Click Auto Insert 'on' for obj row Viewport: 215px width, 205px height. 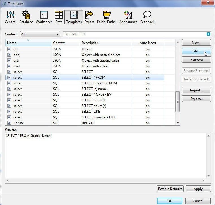point(148,49)
